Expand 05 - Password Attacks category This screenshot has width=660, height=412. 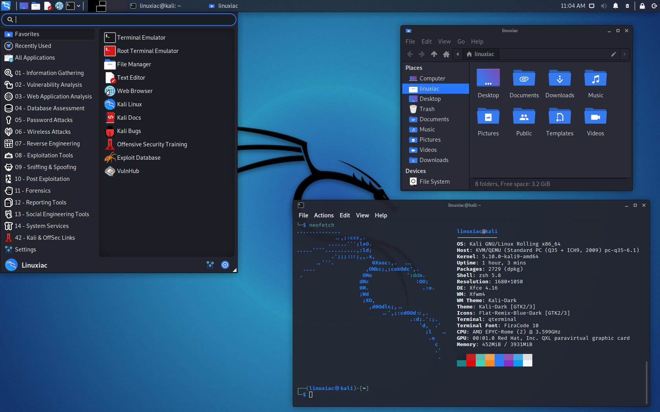pos(49,120)
